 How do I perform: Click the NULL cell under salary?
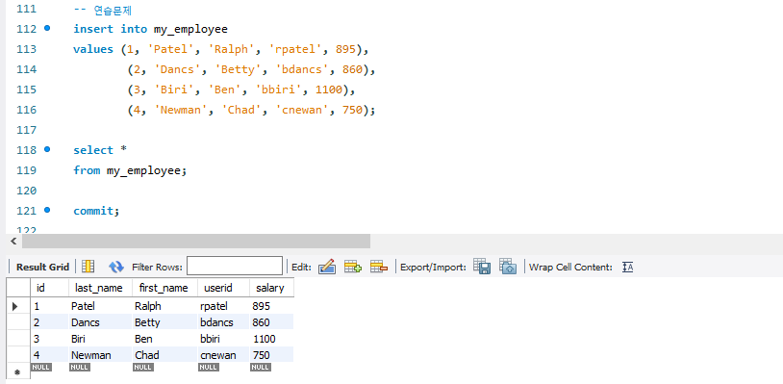click(x=260, y=367)
